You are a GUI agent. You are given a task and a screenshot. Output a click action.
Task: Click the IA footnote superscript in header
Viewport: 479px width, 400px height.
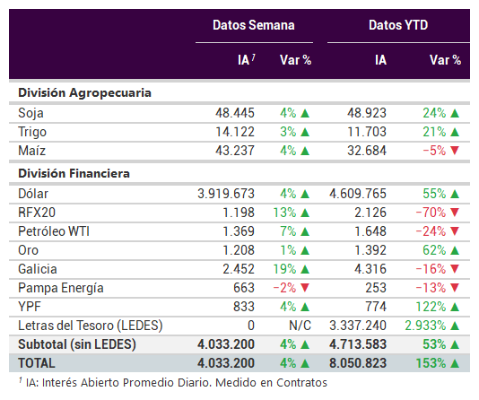(x=254, y=57)
